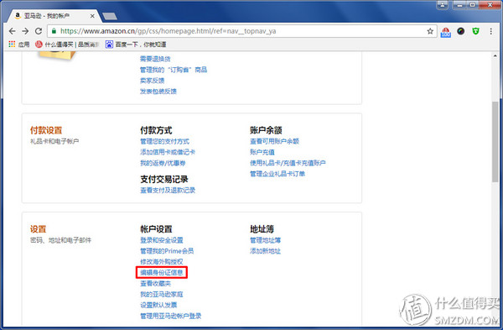
Task: Open the Chrome three-dot menu
Action: [490, 31]
